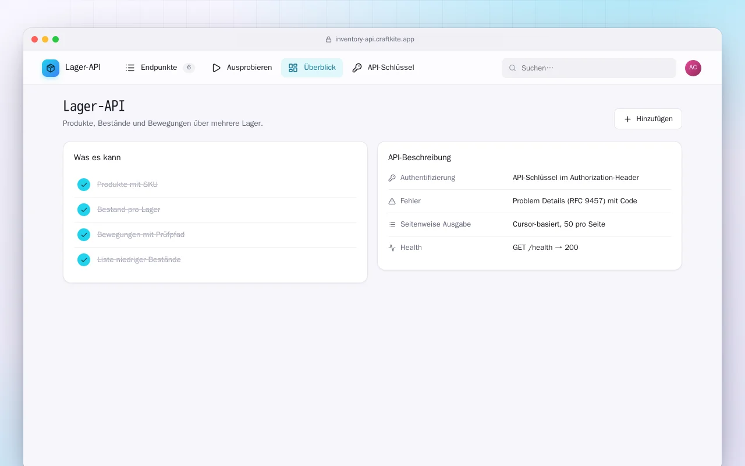
Task: Uncheck the Bewegungen mit Prüfpfad checkbox
Action: pyautogui.click(x=84, y=235)
